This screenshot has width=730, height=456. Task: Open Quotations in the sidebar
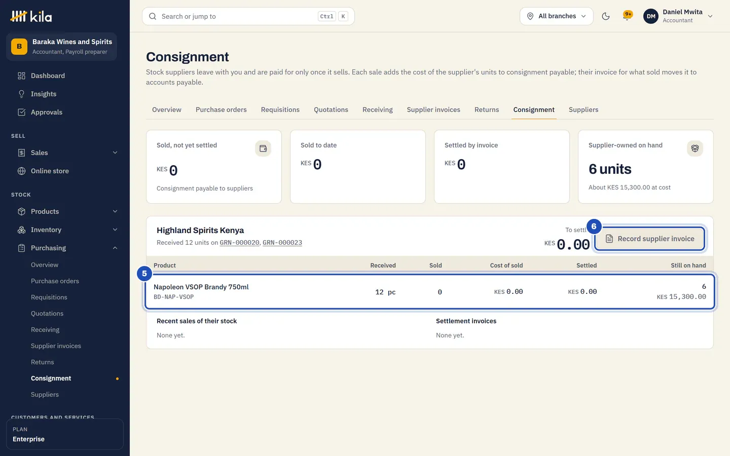point(47,313)
